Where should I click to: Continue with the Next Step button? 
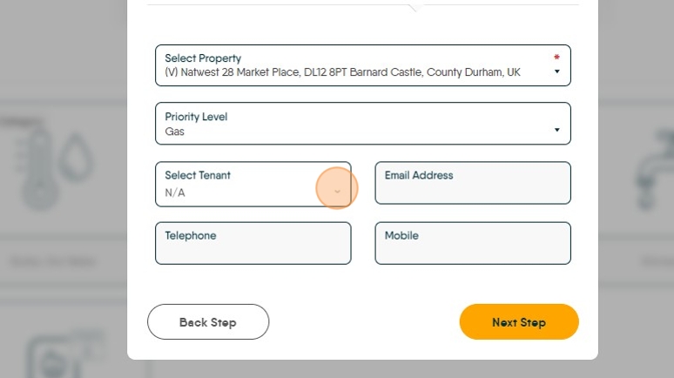click(x=519, y=321)
